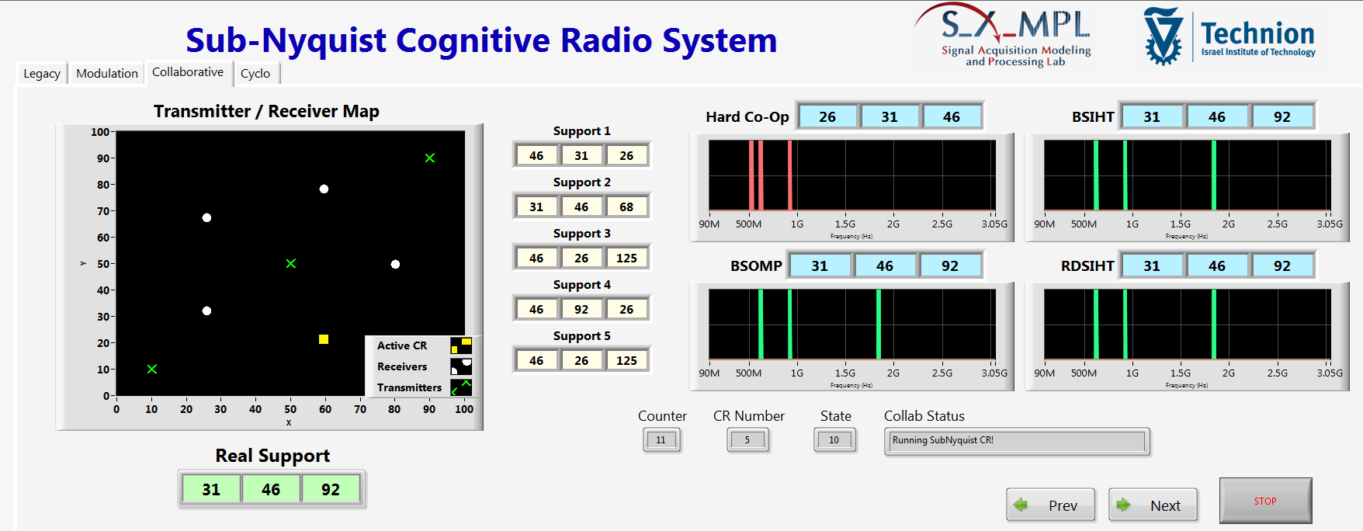Click the Next button
The width and height of the screenshot is (1363, 531).
pos(1153,505)
